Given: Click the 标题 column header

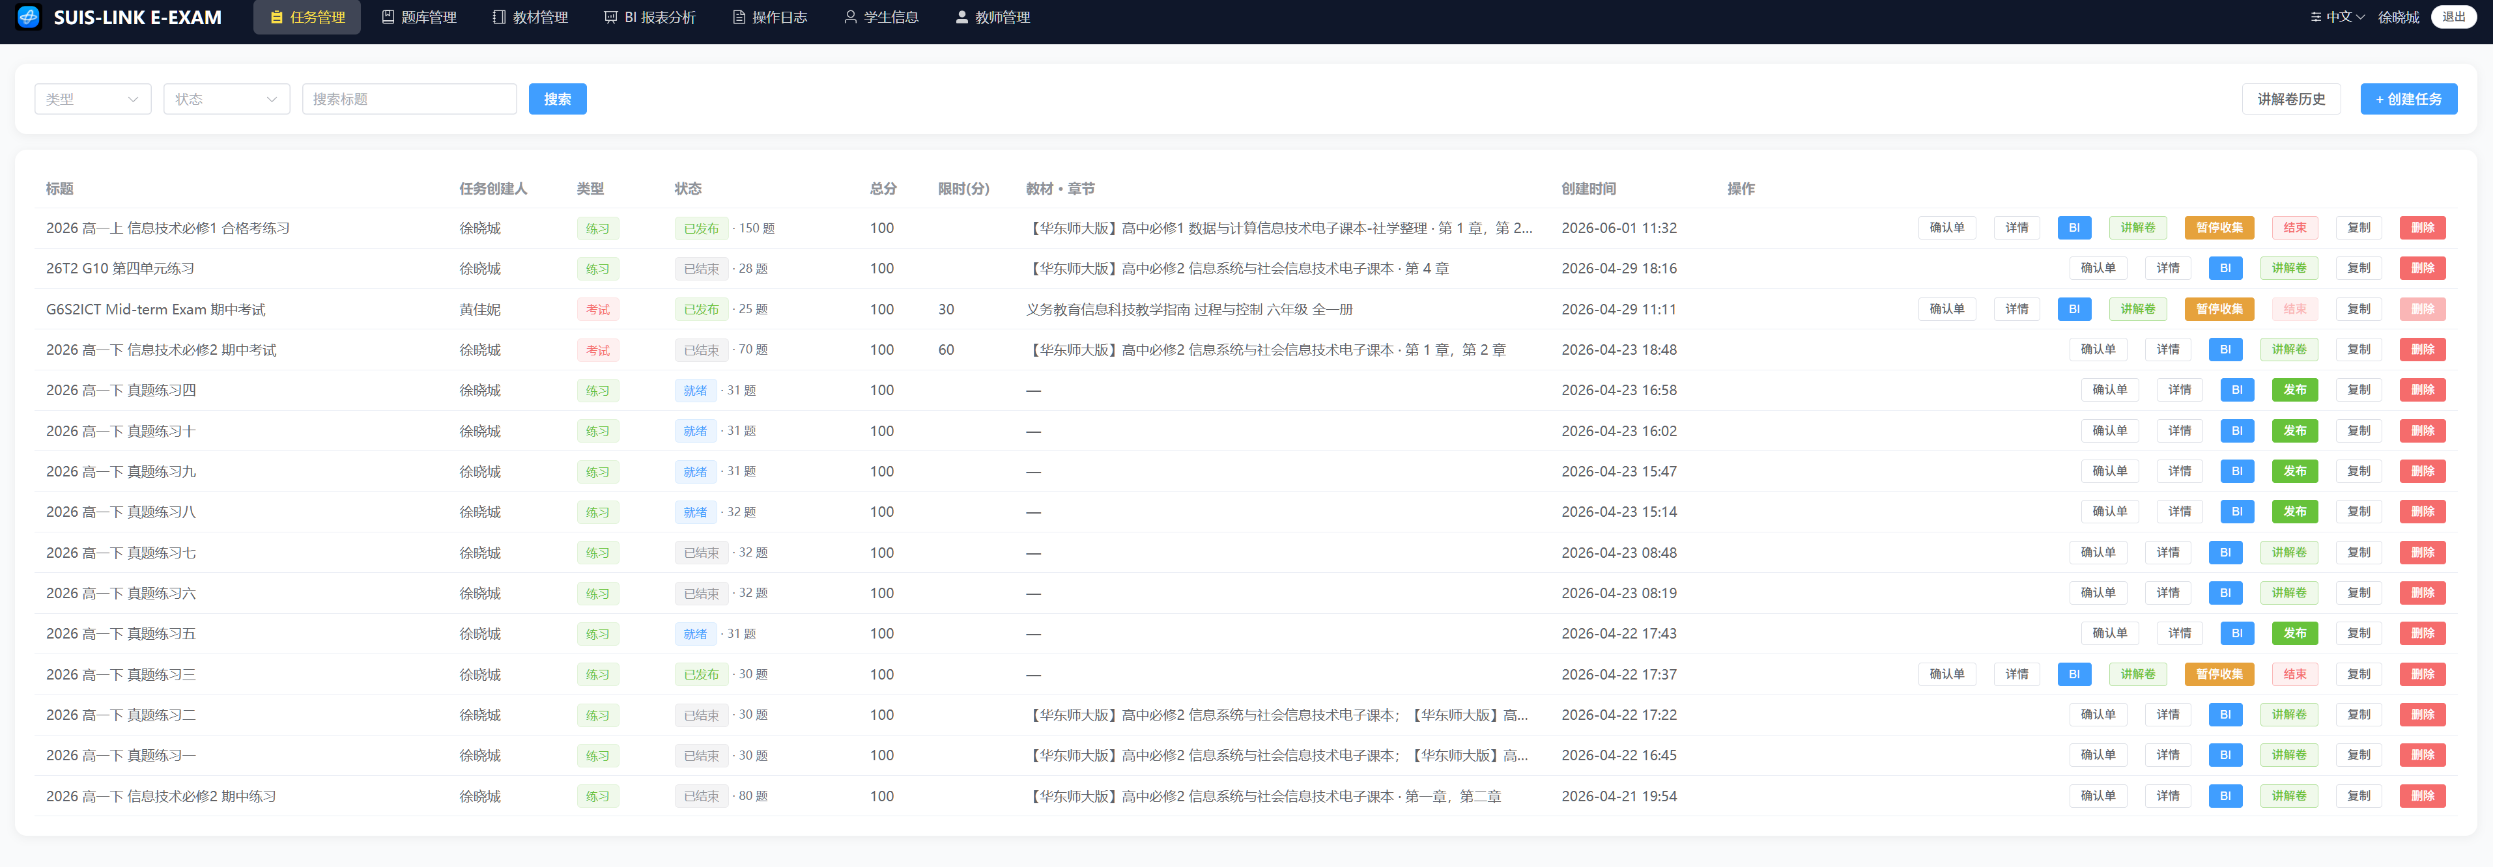Looking at the screenshot, I should tap(59, 189).
